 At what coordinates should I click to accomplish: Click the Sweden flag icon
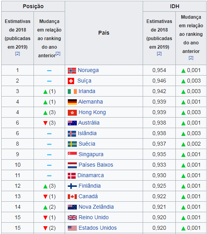click(72, 144)
